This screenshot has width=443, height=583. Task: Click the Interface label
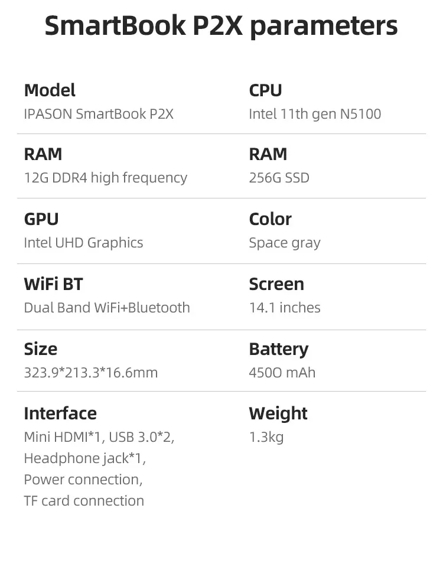(x=60, y=413)
